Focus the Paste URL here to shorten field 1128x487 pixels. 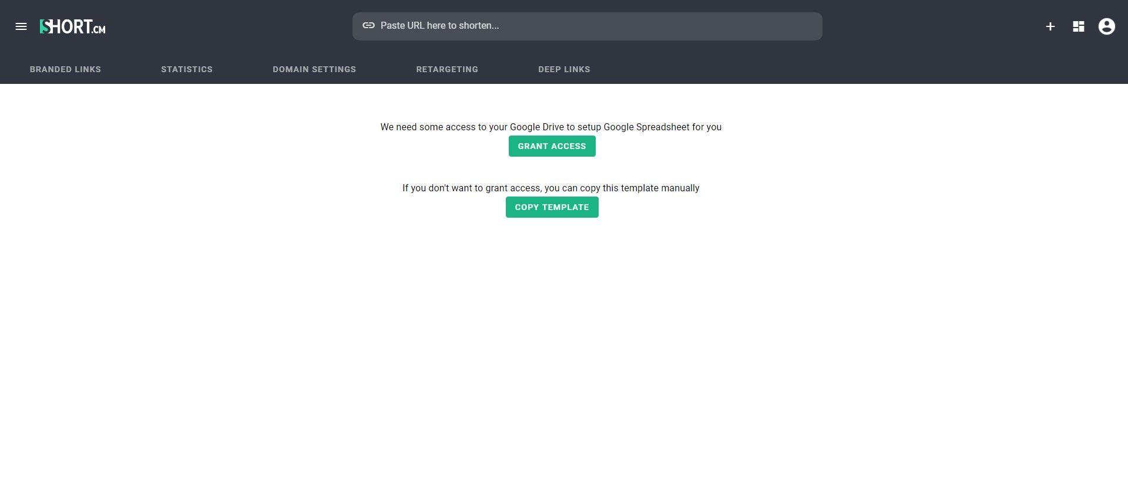[x=587, y=26]
